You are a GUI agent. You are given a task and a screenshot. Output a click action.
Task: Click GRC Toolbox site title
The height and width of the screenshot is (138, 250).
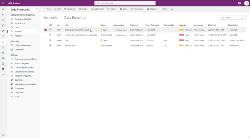pos(14,3)
